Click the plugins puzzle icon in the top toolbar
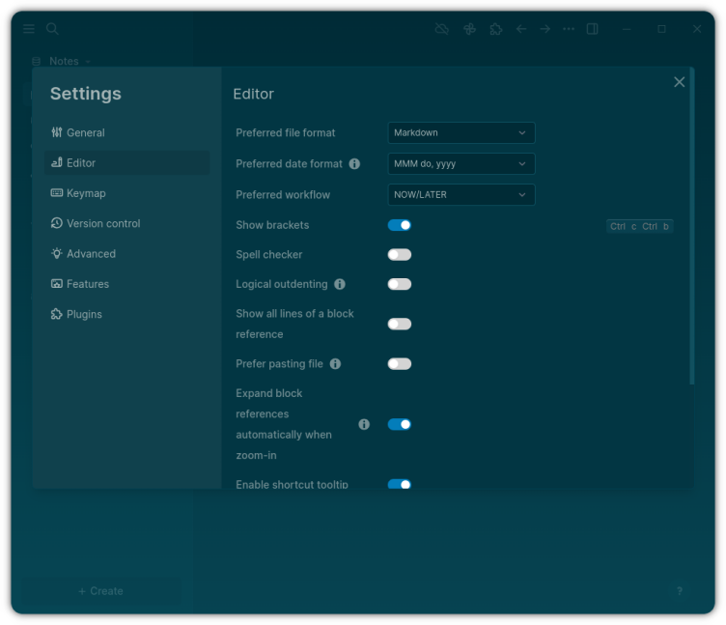726x625 pixels. (495, 29)
